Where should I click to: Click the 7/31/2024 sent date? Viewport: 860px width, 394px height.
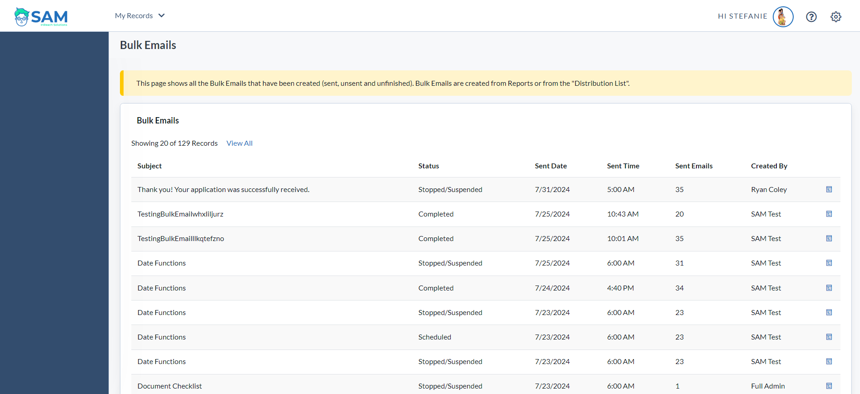tap(552, 190)
